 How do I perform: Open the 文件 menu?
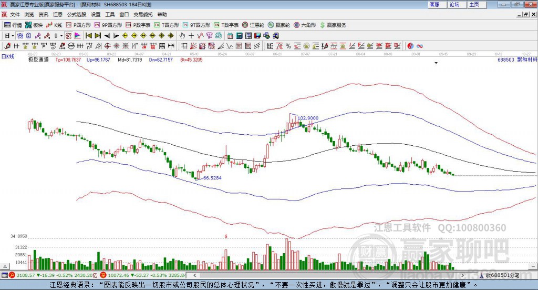(15, 14)
